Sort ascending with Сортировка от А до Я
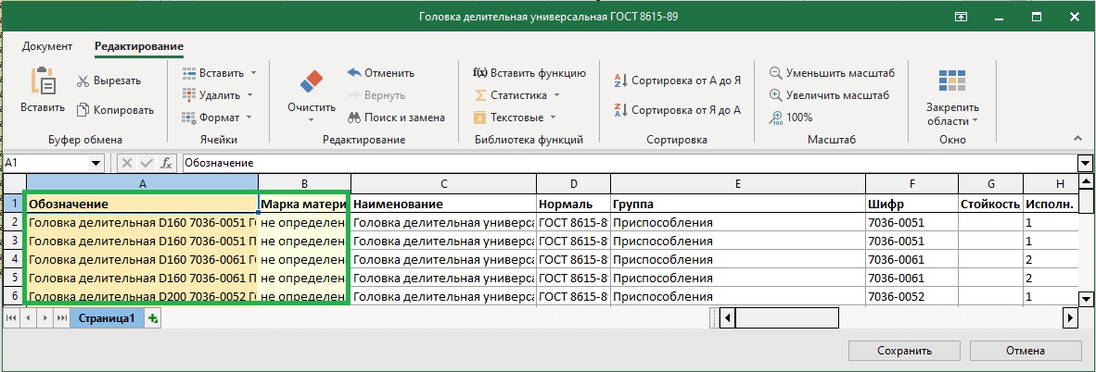 621,81
